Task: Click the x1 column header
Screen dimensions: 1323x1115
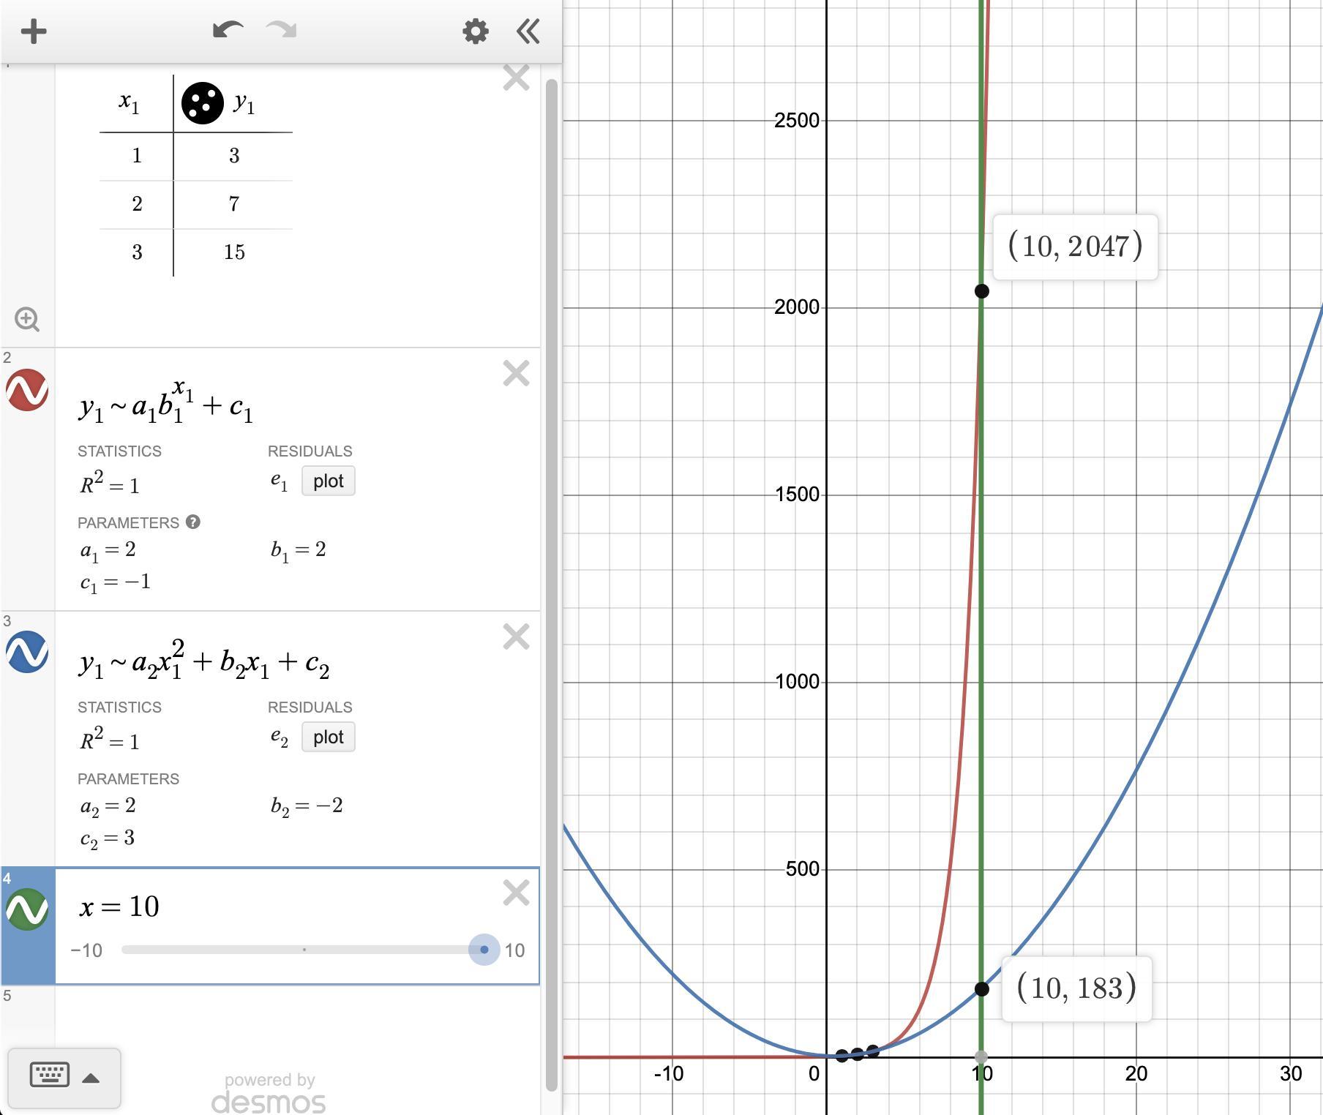Action: coord(129,103)
